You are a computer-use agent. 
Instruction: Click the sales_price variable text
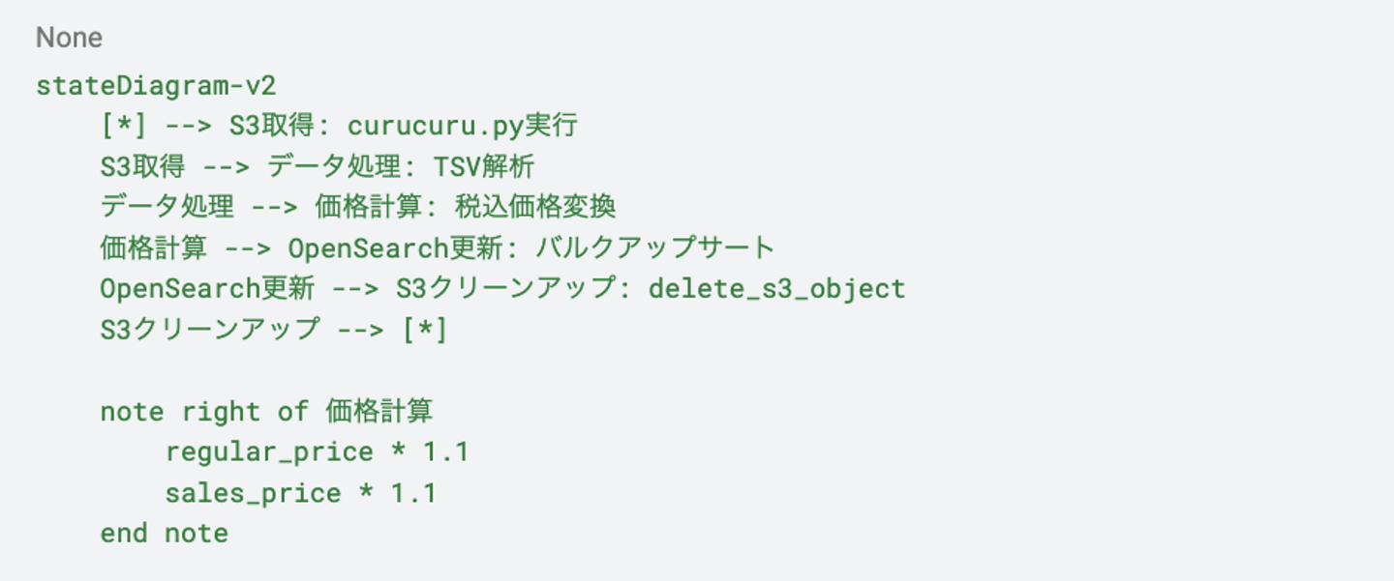[x=253, y=494]
